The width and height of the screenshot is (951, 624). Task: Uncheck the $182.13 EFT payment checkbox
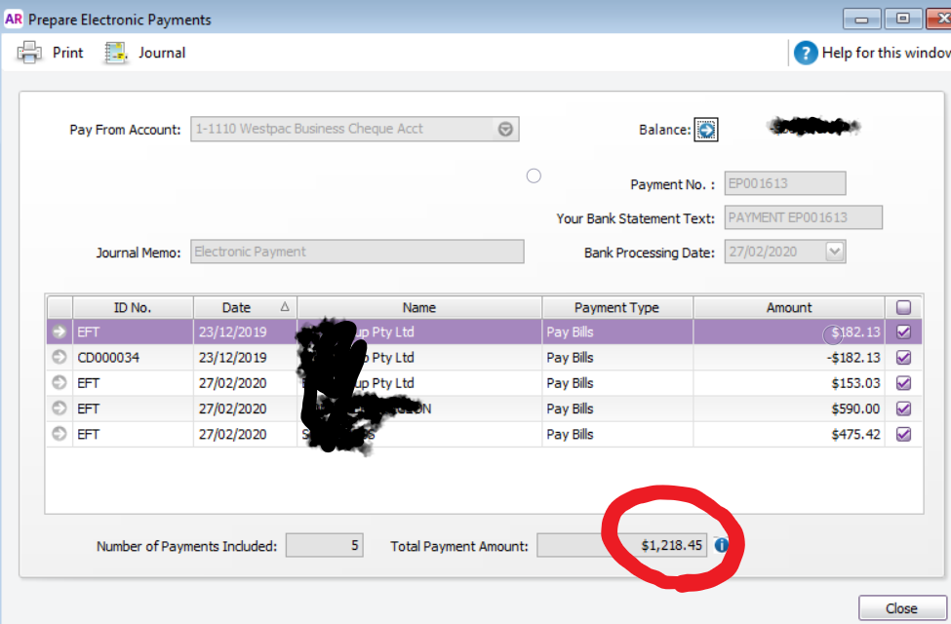pos(903,332)
